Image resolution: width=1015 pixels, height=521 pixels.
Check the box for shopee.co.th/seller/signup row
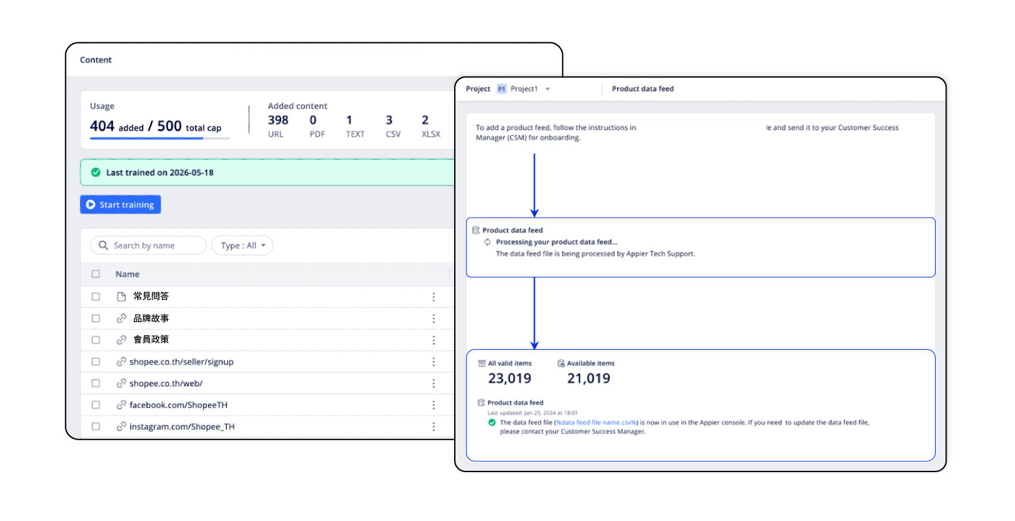point(96,361)
